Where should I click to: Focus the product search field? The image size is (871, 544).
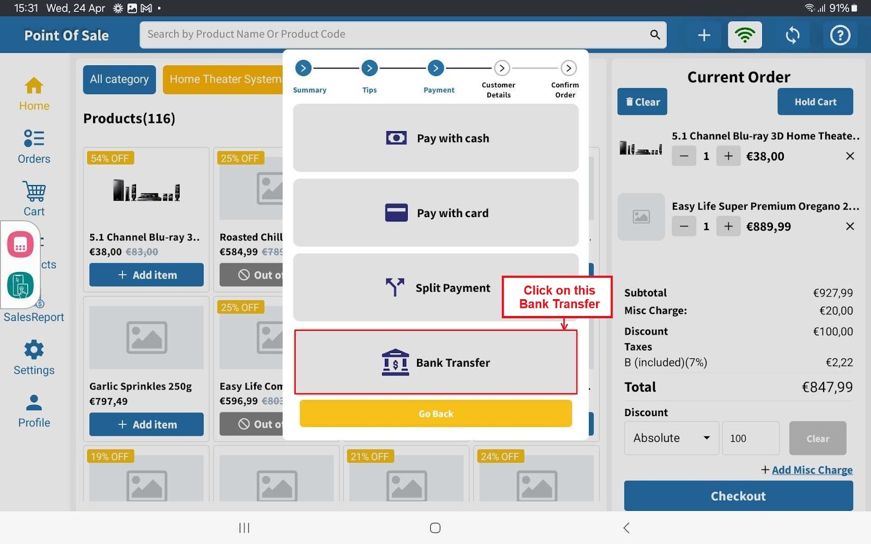(x=392, y=35)
